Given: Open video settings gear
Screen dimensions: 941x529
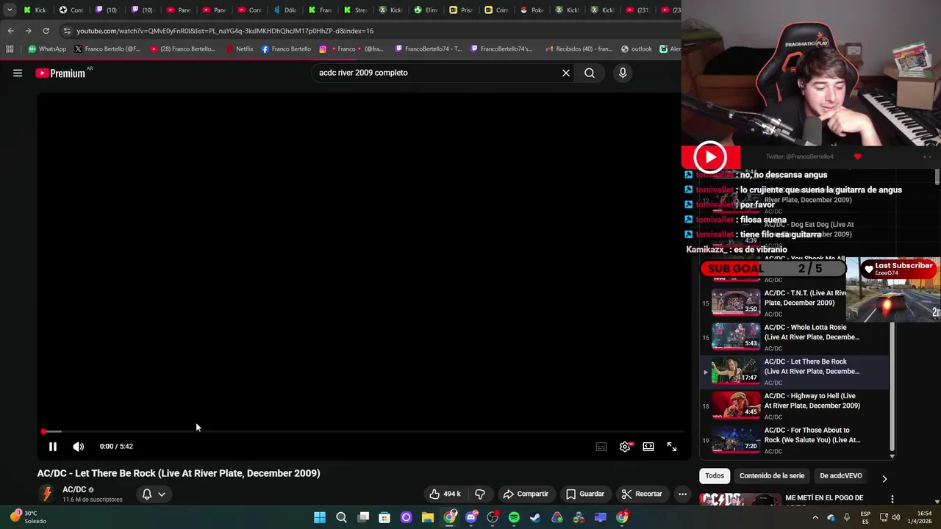Looking at the screenshot, I should pyautogui.click(x=625, y=447).
